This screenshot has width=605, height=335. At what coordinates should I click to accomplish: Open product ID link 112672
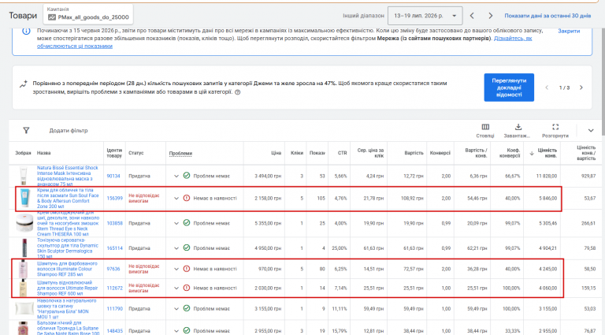click(x=114, y=288)
